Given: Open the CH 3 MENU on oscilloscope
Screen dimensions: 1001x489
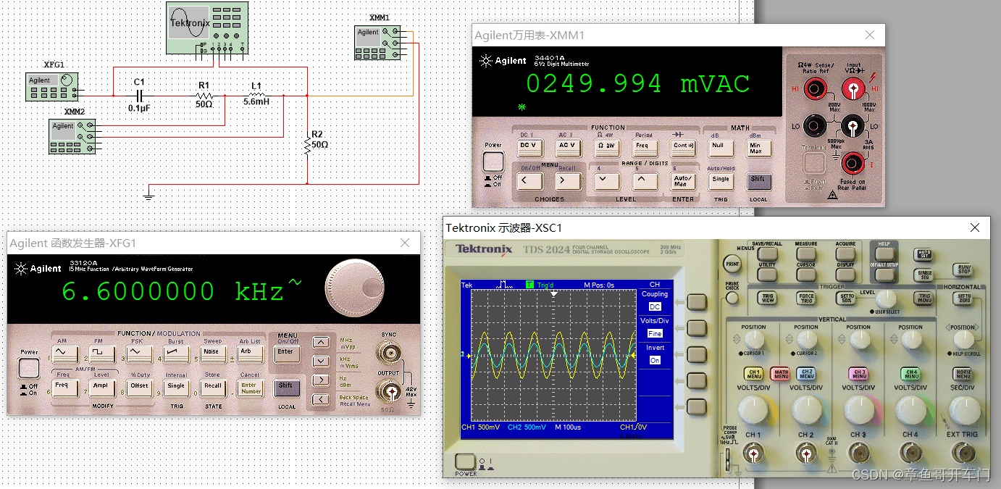Looking at the screenshot, I should (x=858, y=374).
